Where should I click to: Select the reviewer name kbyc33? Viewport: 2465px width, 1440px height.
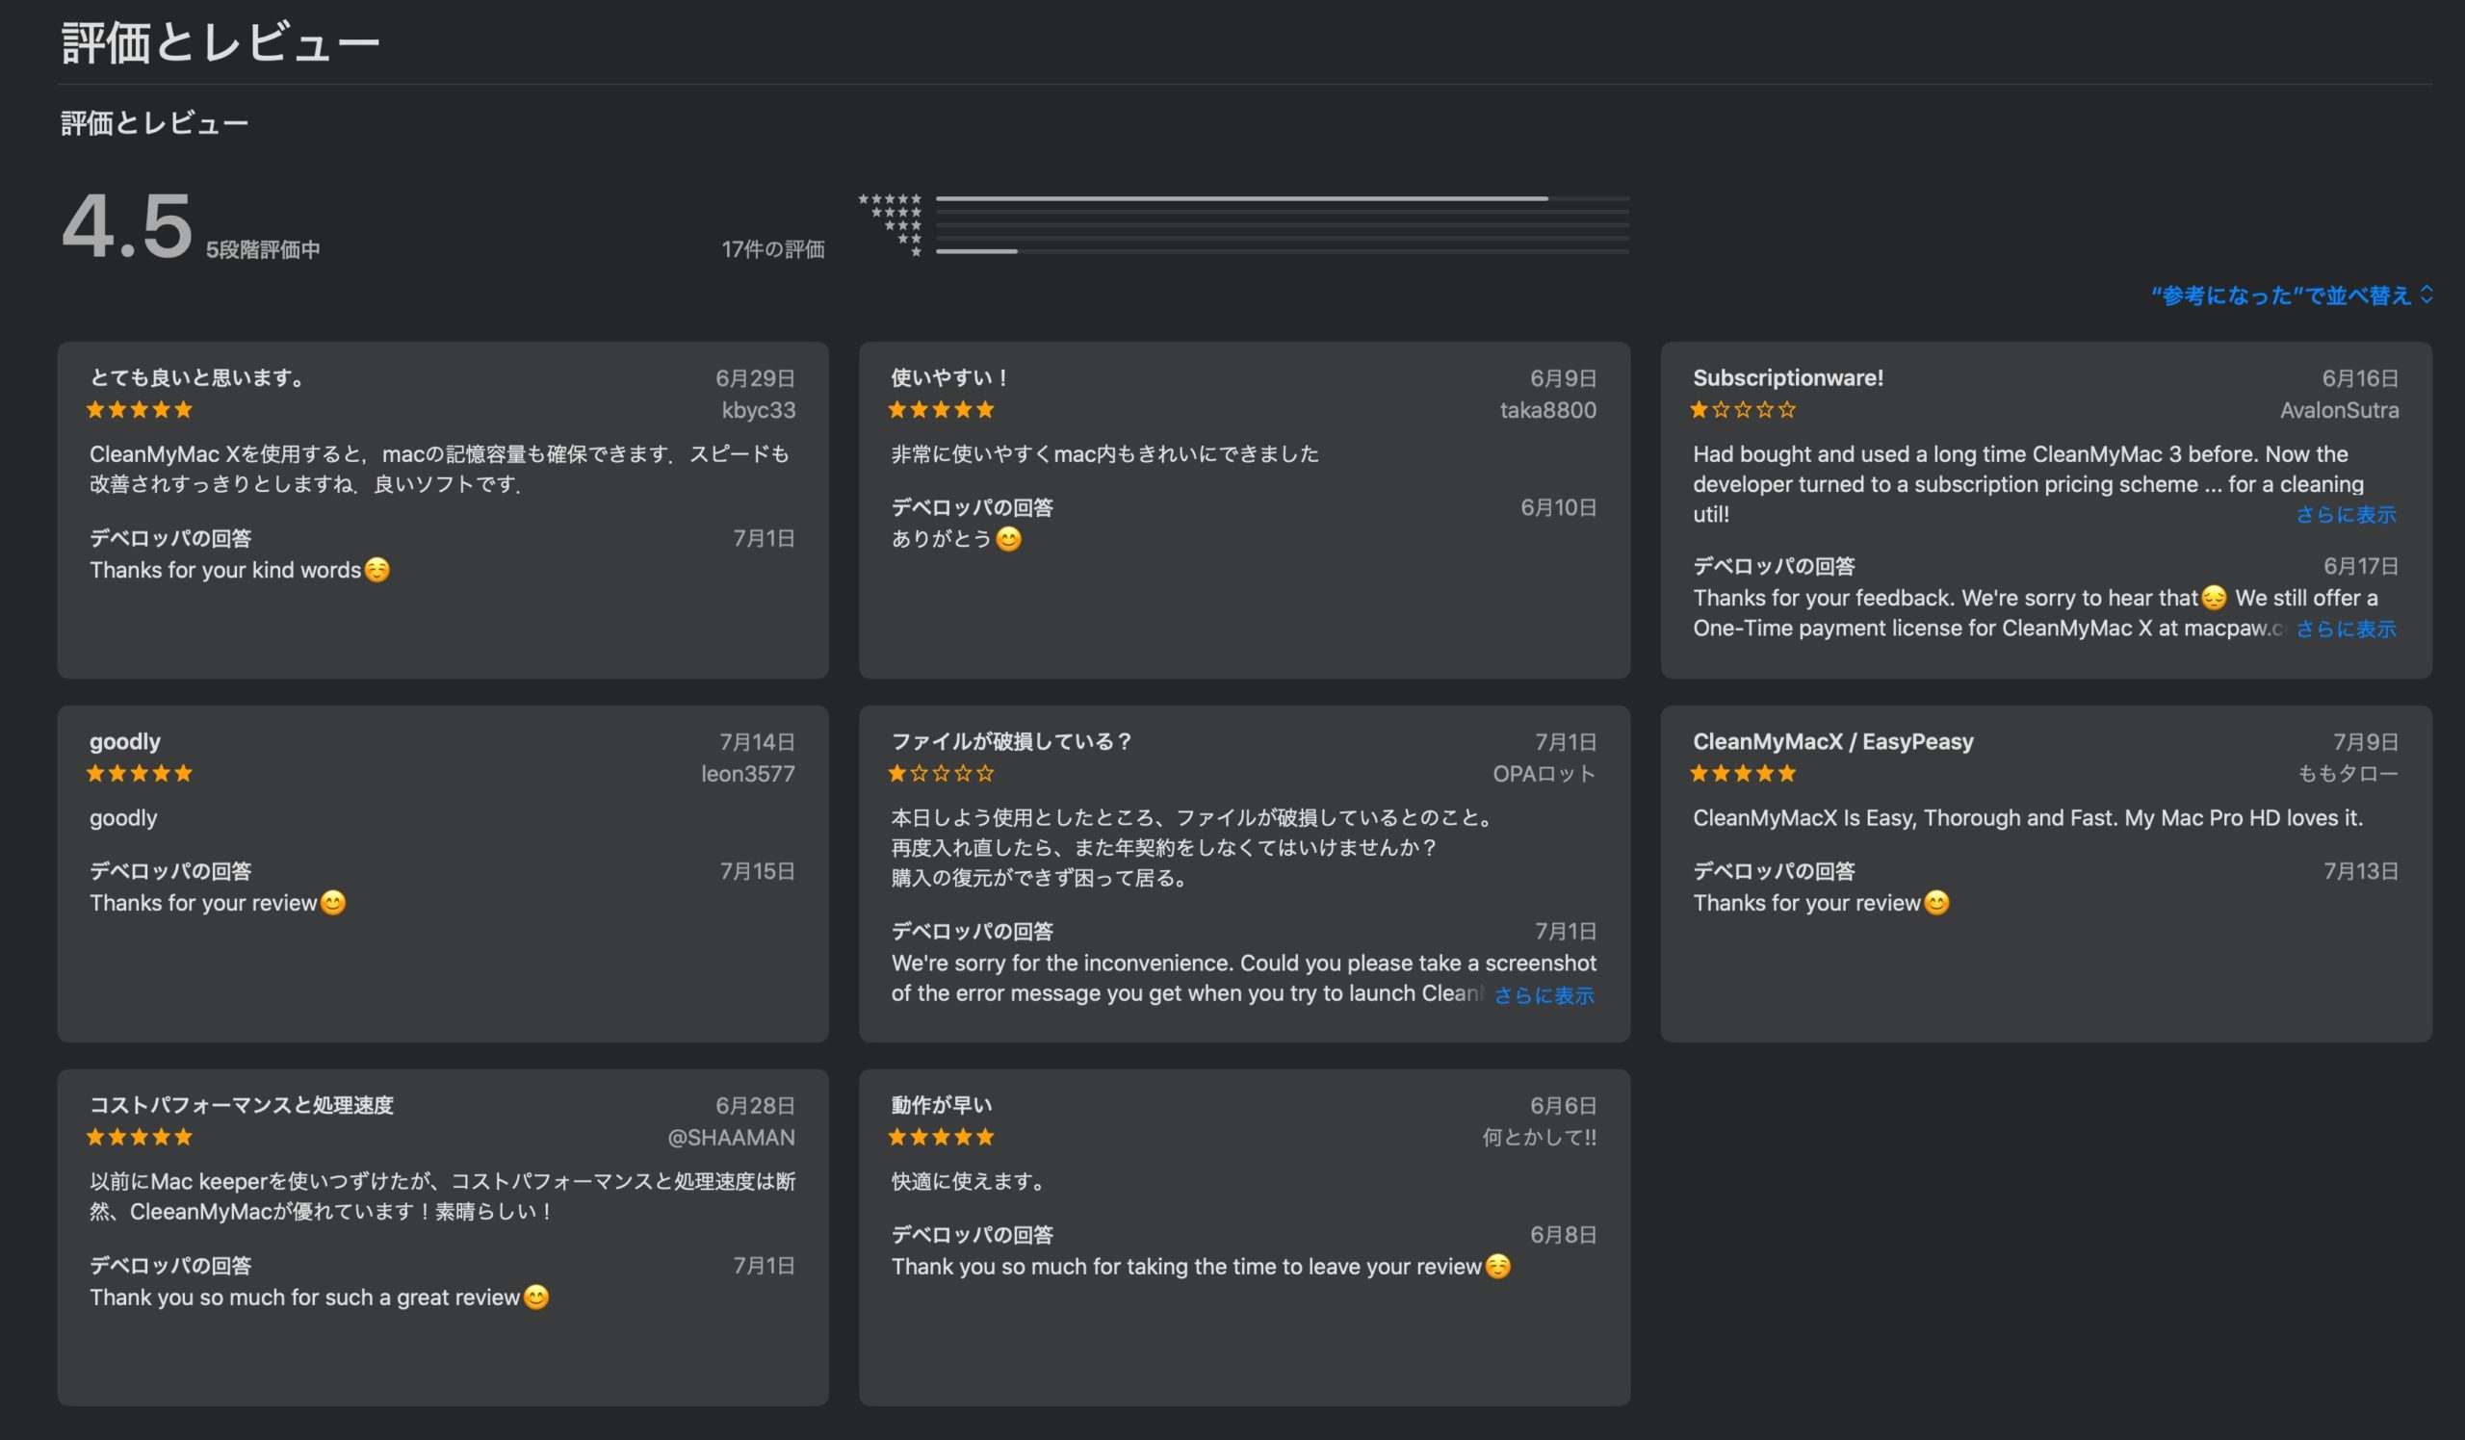[758, 410]
